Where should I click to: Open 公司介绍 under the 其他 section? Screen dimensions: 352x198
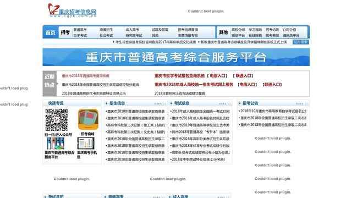(x=289, y=30)
